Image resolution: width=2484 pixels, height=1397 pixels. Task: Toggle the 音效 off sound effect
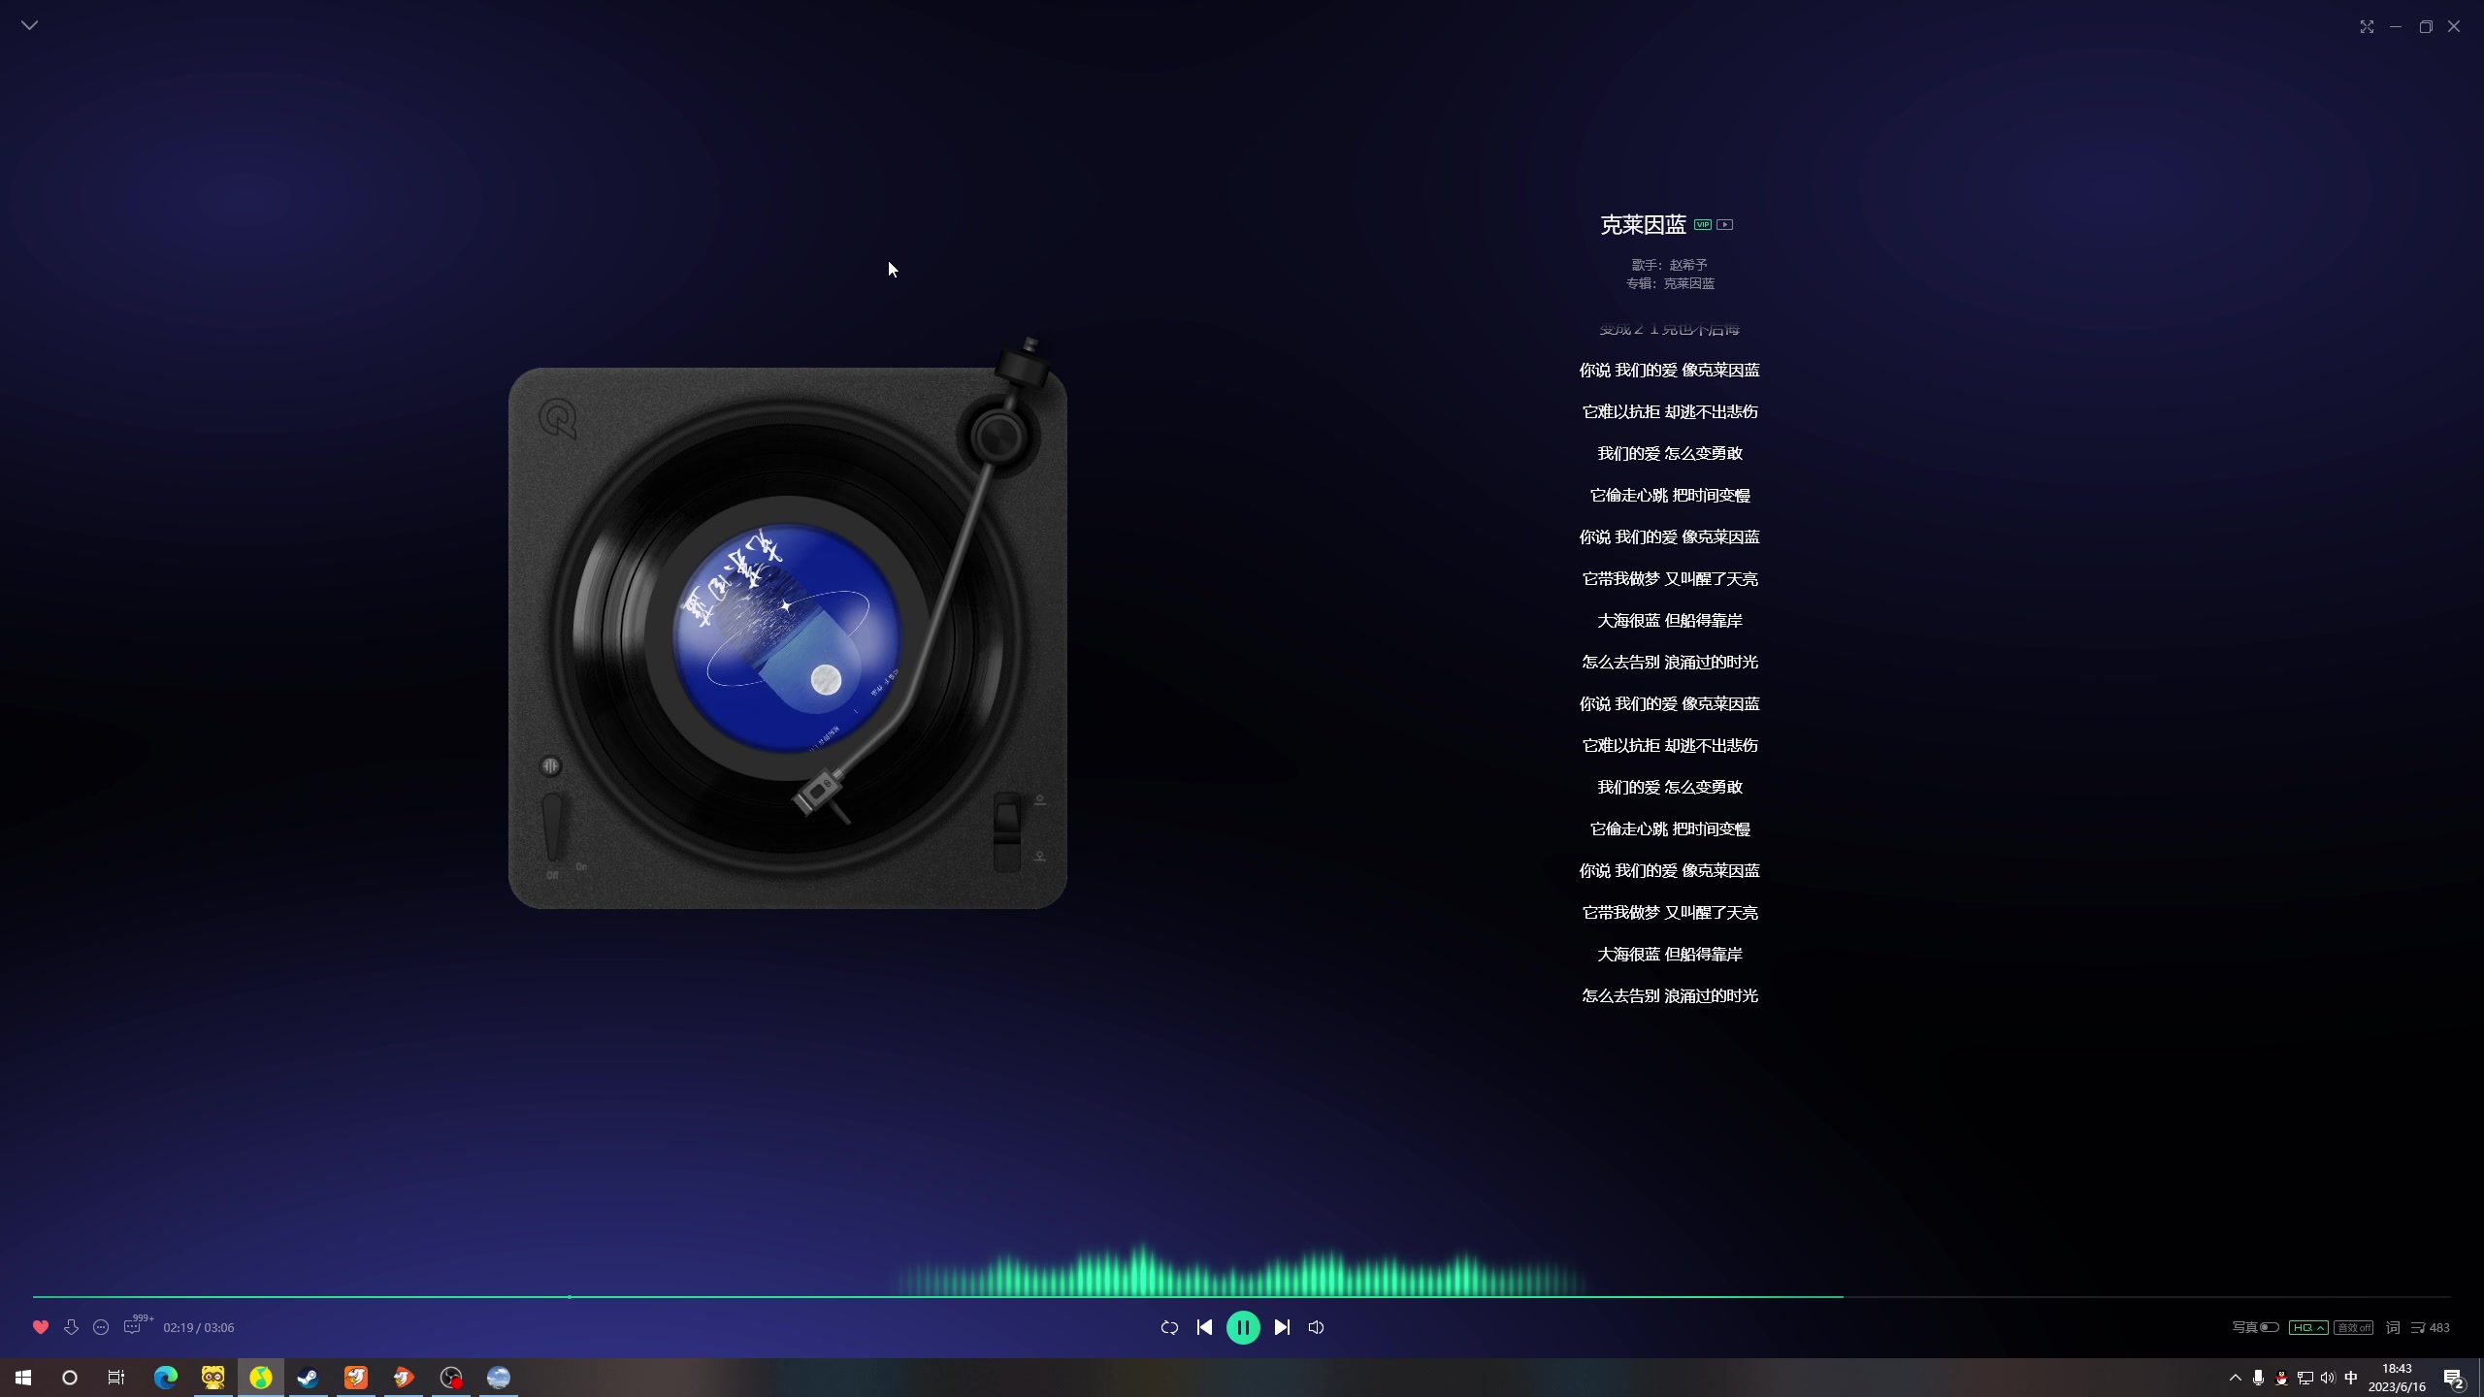coord(2353,1327)
